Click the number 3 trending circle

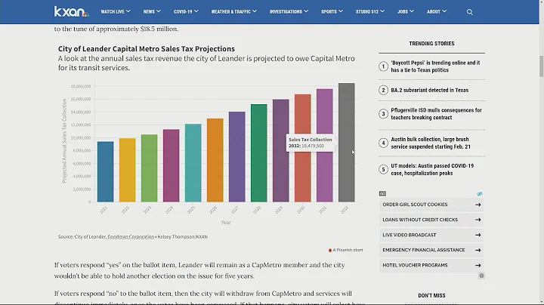pos(383,114)
